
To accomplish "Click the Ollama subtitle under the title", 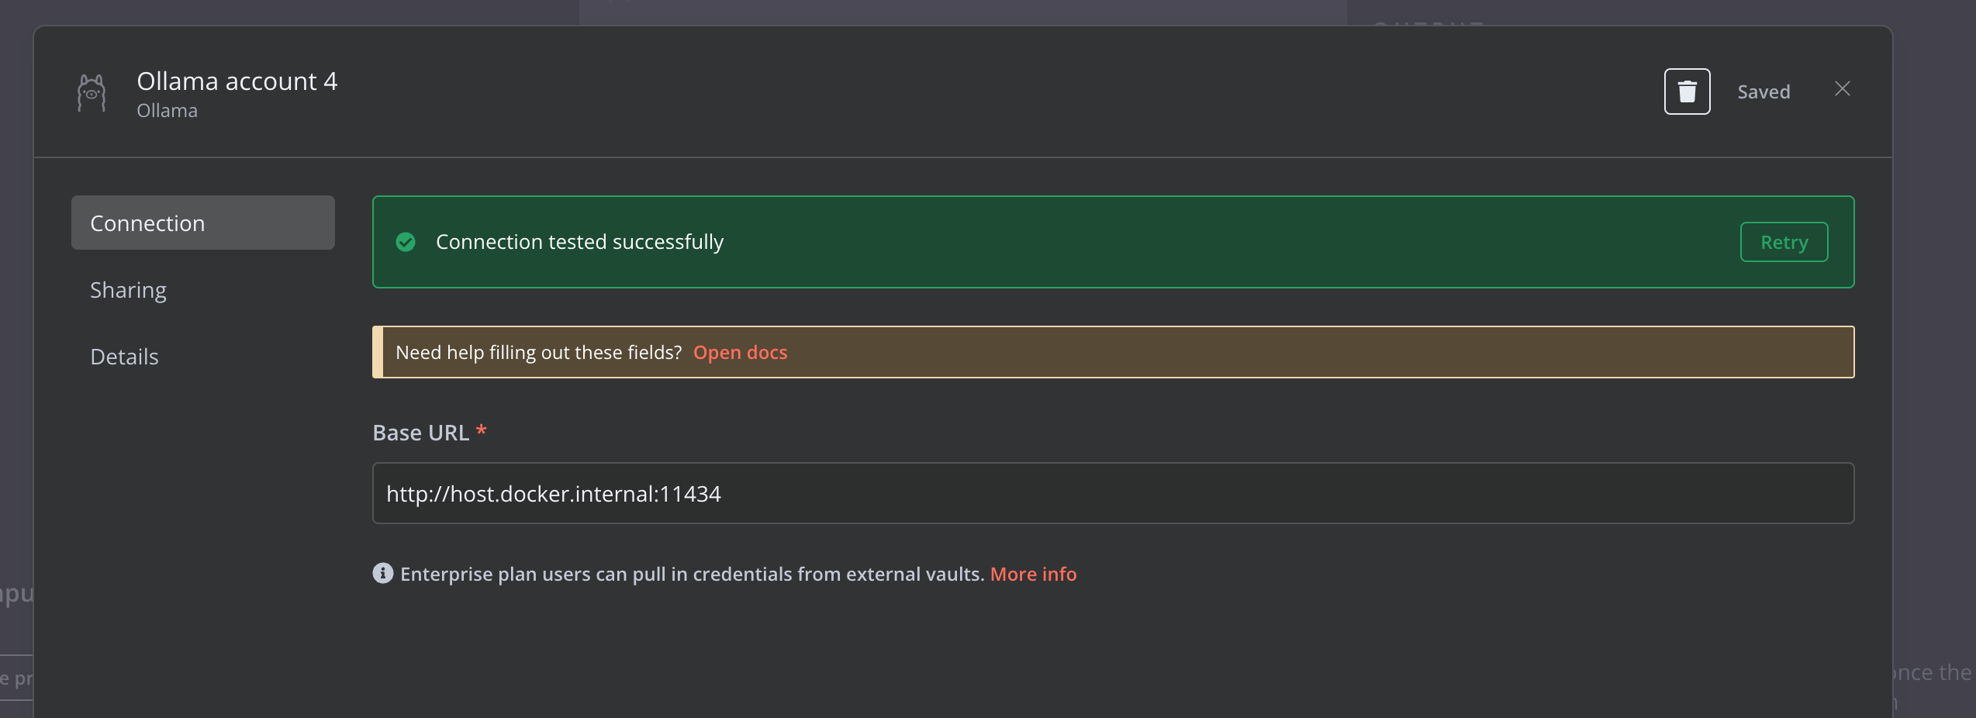I will tap(167, 111).
